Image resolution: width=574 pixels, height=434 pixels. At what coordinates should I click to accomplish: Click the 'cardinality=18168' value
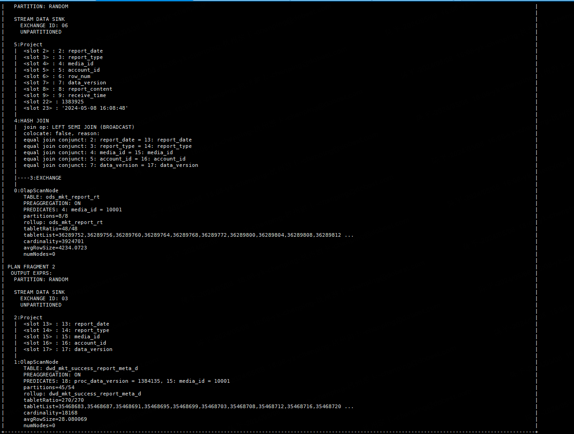(50, 413)
